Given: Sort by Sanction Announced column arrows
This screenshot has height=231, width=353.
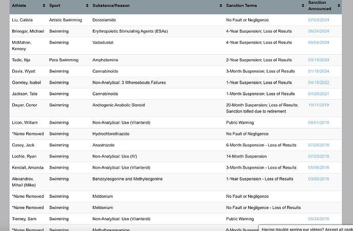Looking at the screenshot, I should [339, 6].
